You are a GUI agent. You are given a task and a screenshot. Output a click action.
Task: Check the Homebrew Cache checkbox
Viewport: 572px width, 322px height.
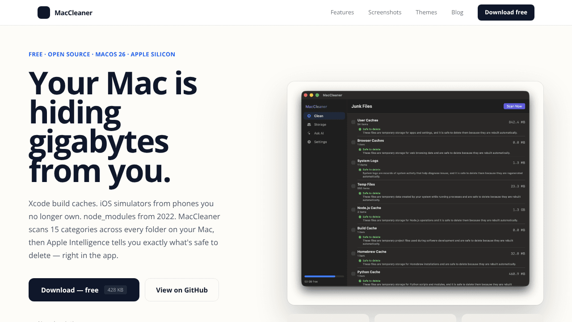click(x=353, y=254)
